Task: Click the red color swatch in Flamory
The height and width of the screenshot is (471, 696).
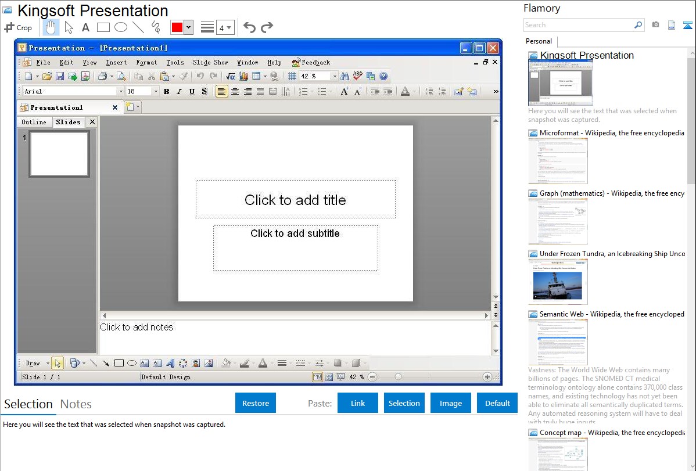Action: point(177,27)
